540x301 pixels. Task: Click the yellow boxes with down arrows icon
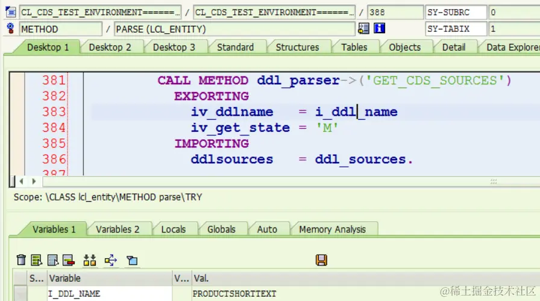90,260
